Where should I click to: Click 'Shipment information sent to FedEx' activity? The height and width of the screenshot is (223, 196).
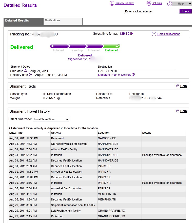tap(73, 205)
